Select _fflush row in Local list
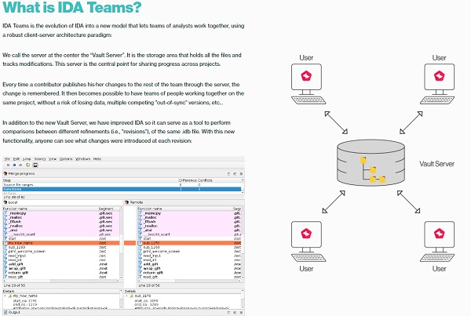Viewport: 471px width, 316px height. click(61, 221)
